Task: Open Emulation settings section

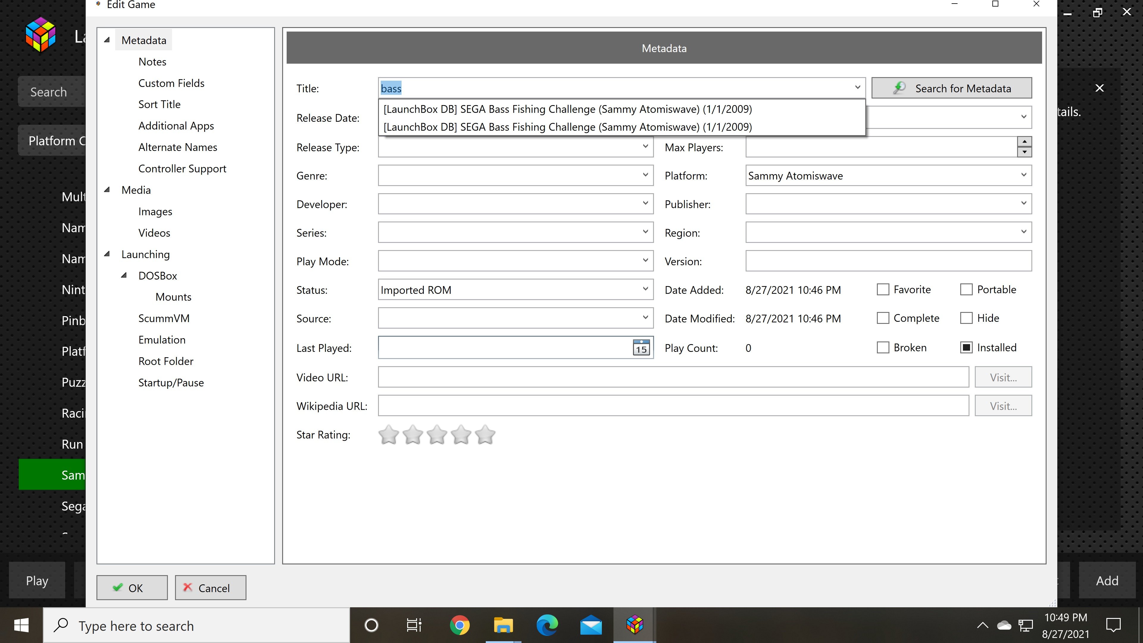Action: point(162,339)
